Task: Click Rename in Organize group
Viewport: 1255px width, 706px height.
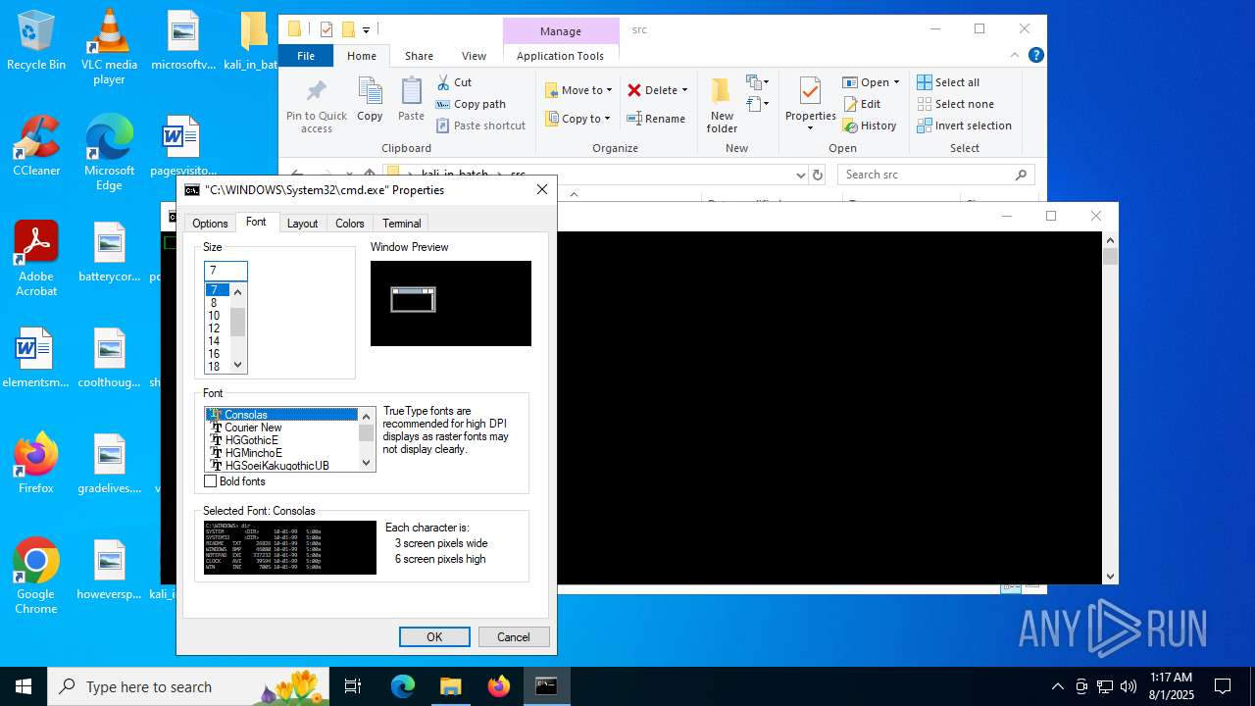Action: (656, 119)
